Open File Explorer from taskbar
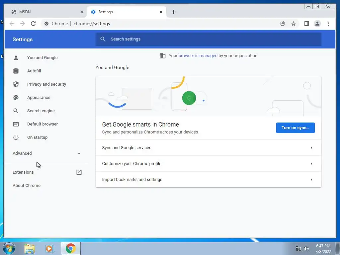Viewport: 340px width, 255px height. click(30, 248)
